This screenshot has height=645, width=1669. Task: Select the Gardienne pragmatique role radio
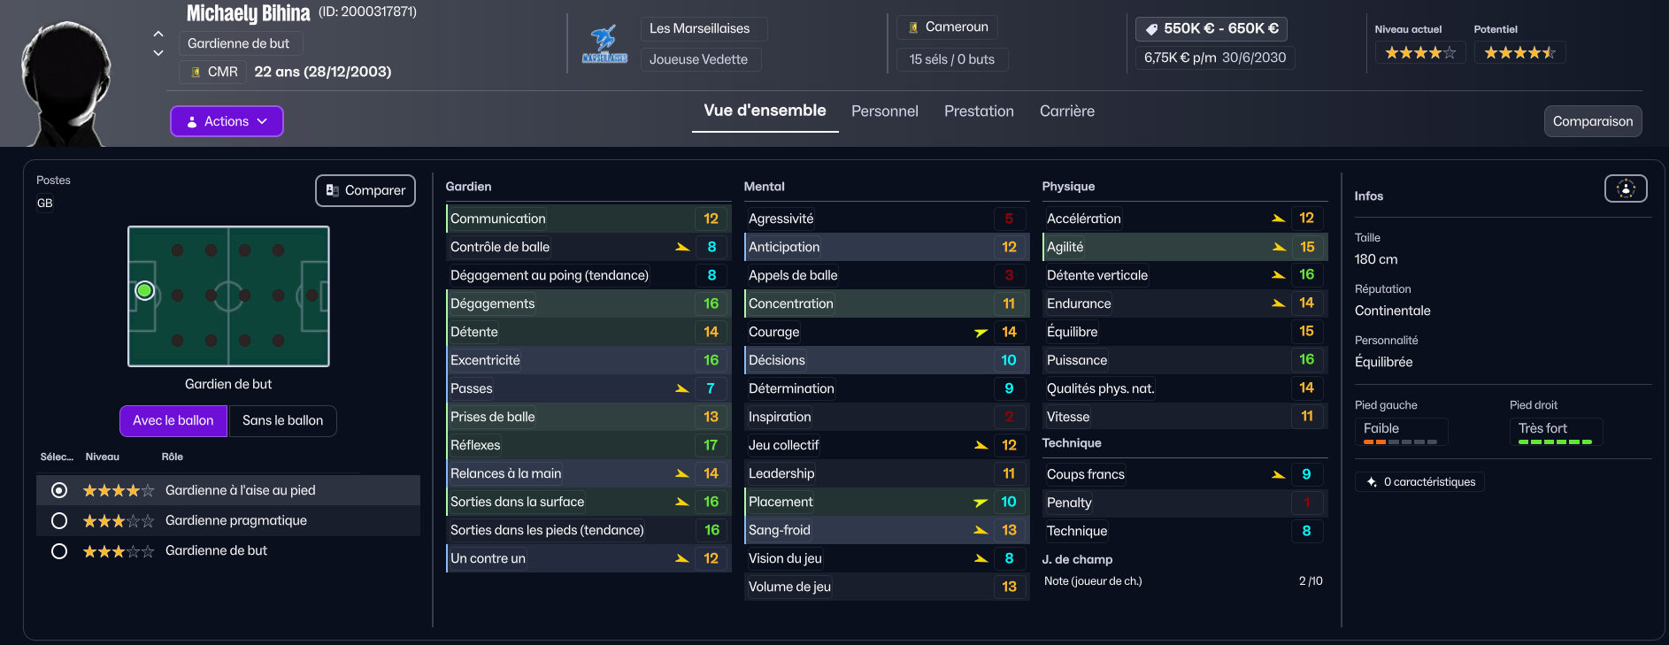coord(59,520)
